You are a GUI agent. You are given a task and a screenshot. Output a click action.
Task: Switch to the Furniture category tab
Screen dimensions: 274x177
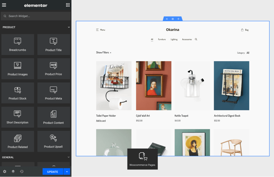tap(162, 40)
